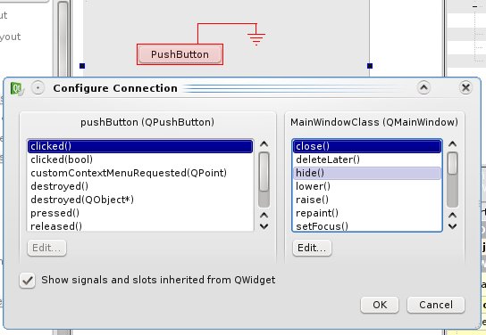486x335 pixels.
Task: Select the deleteLater() slot
Action: tap(367, 159)
